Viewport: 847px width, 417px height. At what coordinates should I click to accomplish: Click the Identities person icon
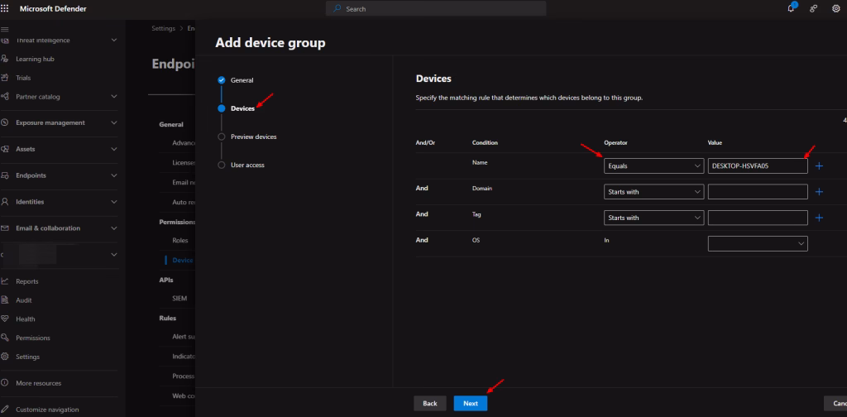pos(5,202)
